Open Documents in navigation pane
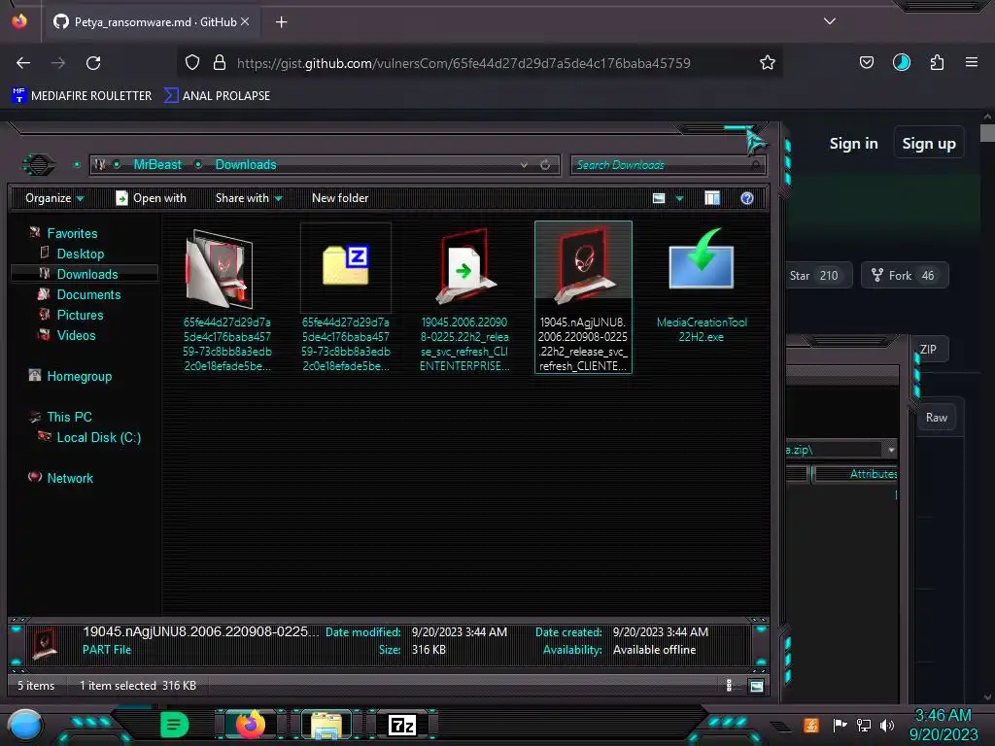 coord(88,294)
